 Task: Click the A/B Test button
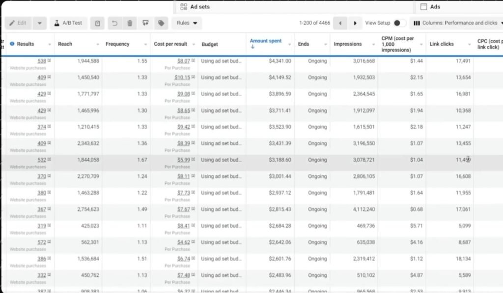(68, 23)
